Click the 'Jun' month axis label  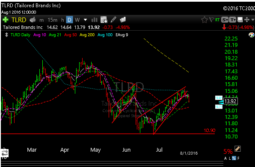click(x=126, y=150)
